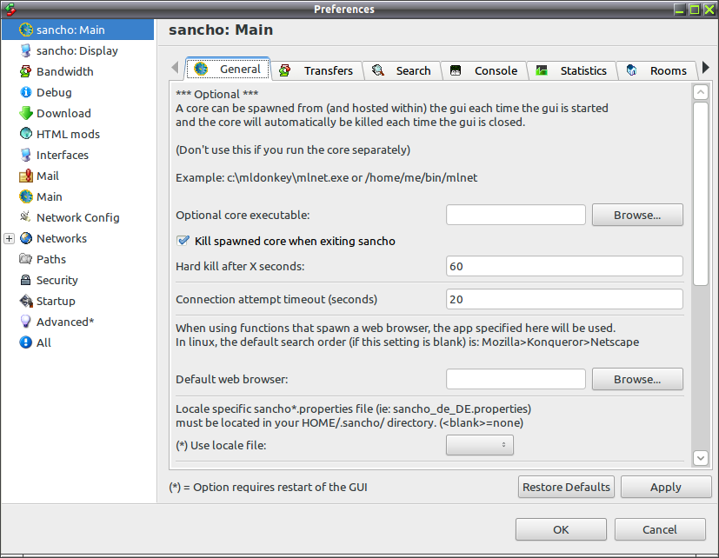Browse for default web browser
The height and width of the screenshot is (558, 719).
pyautogui.click(x=637, y=379)
